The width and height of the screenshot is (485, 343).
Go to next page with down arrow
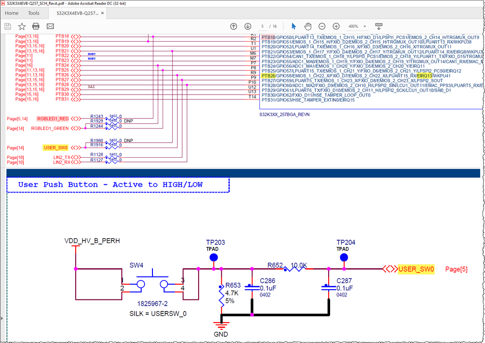[x=248, y=26]
